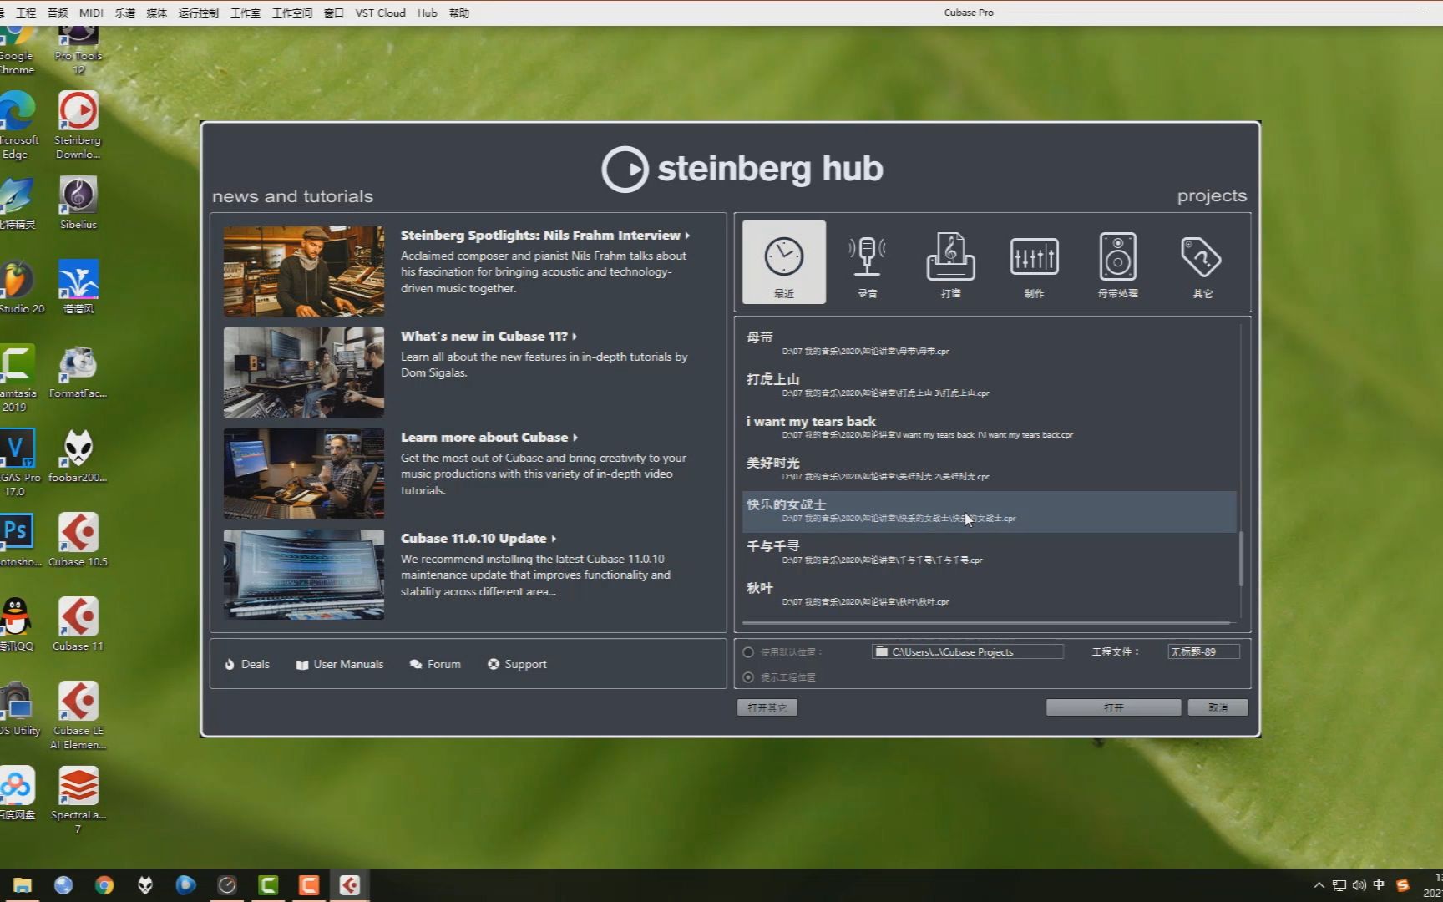Click the volume icon in system tray
The width and height of the screenshot is (1443, 902).
tap(1359, 885)
